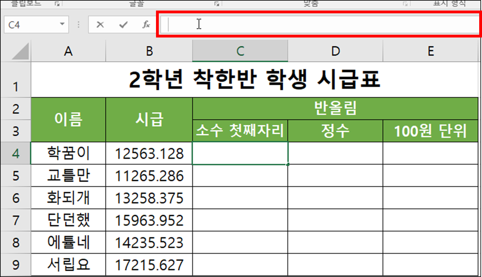Click the Enter checkmark icon beside formula bar
The image size is (482, 277).
[123, 24]
